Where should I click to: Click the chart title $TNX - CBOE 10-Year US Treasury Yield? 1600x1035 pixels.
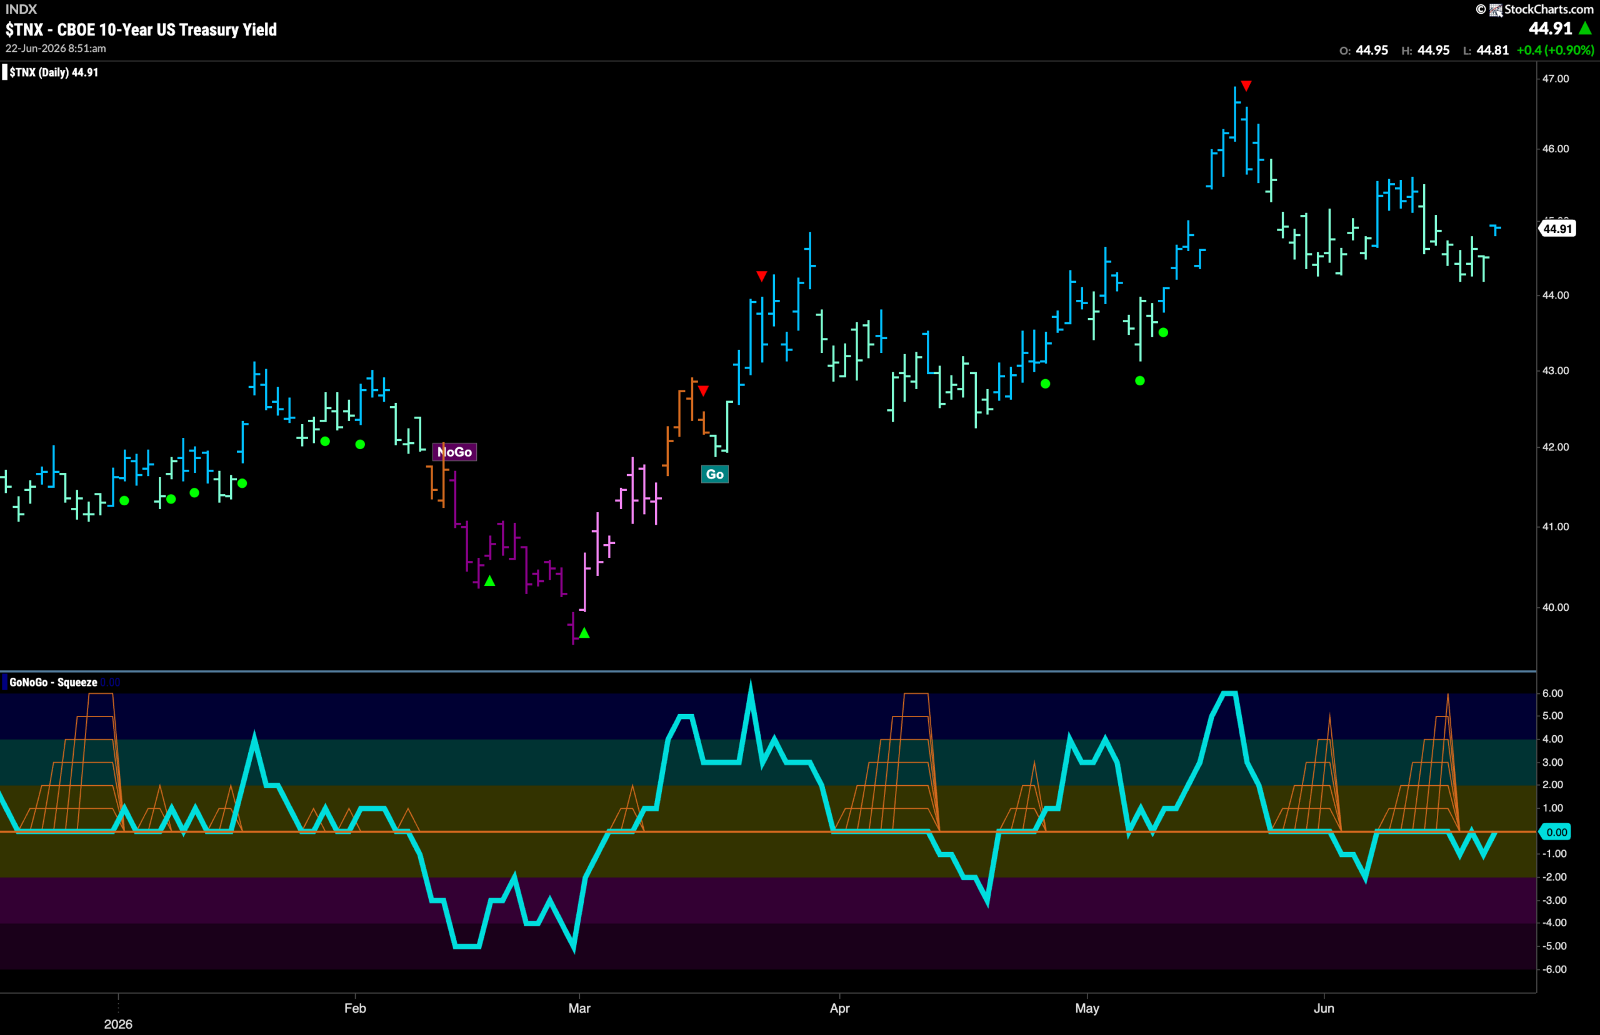141,29
